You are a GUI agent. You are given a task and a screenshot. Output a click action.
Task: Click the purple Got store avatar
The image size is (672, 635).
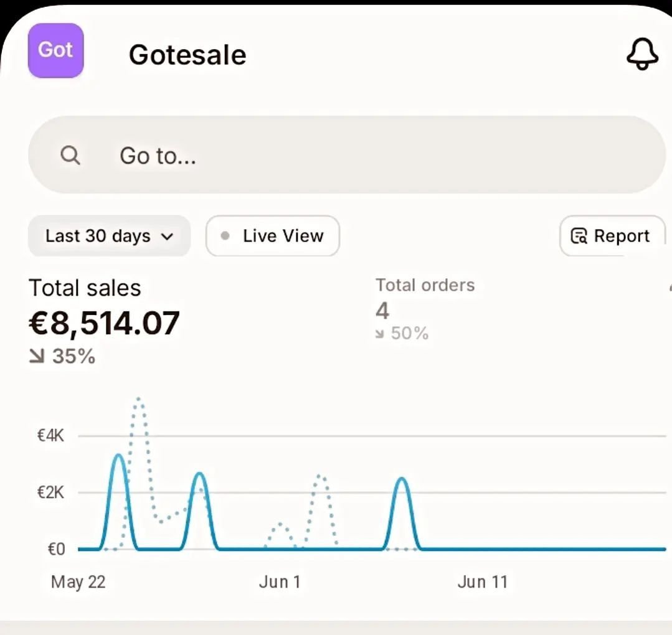coord(55,50)
